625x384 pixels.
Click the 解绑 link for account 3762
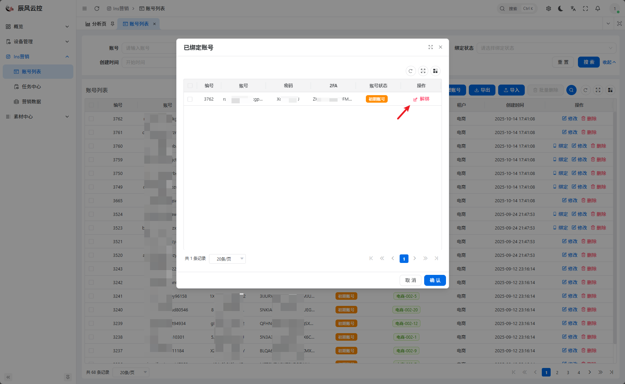(421, 99)
